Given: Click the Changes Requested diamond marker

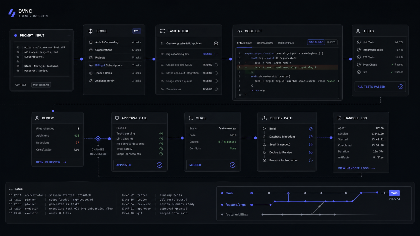Looking at the screenshot, I should (98, 139).
